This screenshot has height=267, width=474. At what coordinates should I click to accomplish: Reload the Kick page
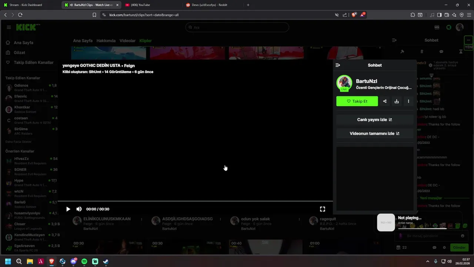[20, 15]
